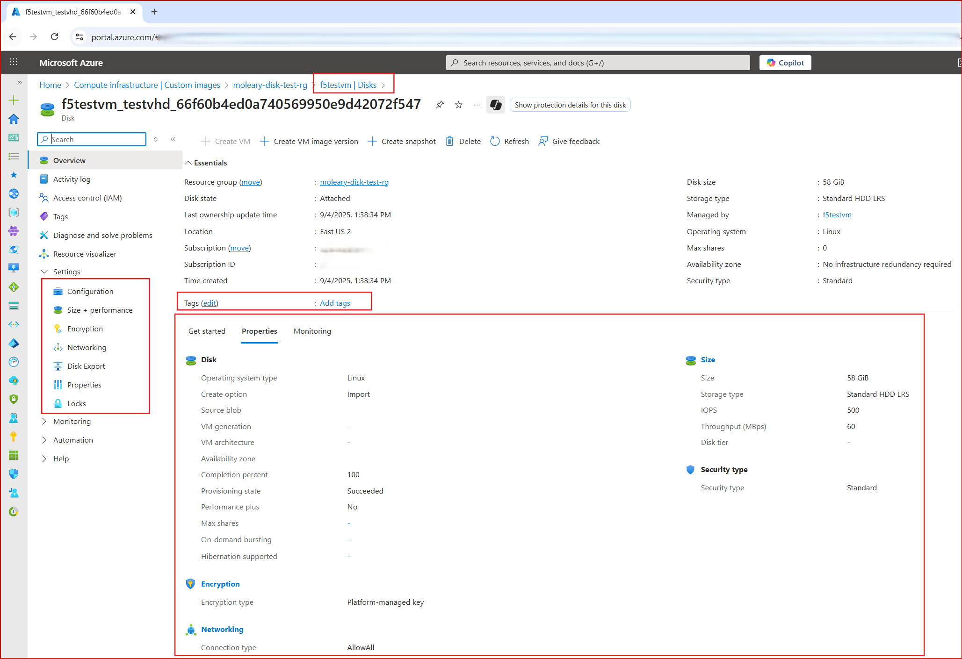Open All services list icon in the sidebar
This screenshot has width=962, height=659.
tap(14, 156)
